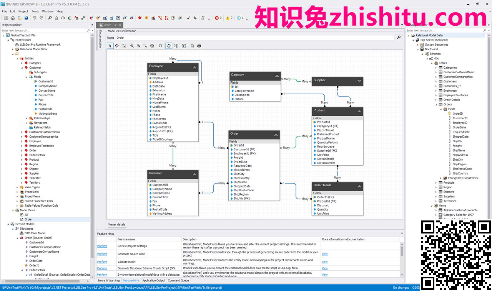
Task: Switch to Application Output tab
Action: pos(154,281)
